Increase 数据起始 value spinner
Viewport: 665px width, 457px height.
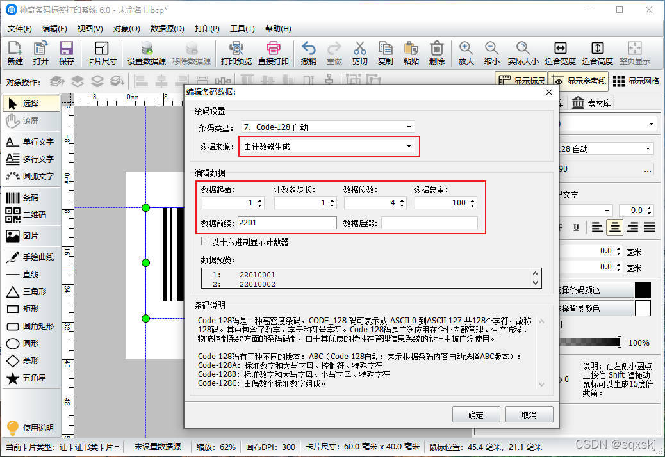260,200
